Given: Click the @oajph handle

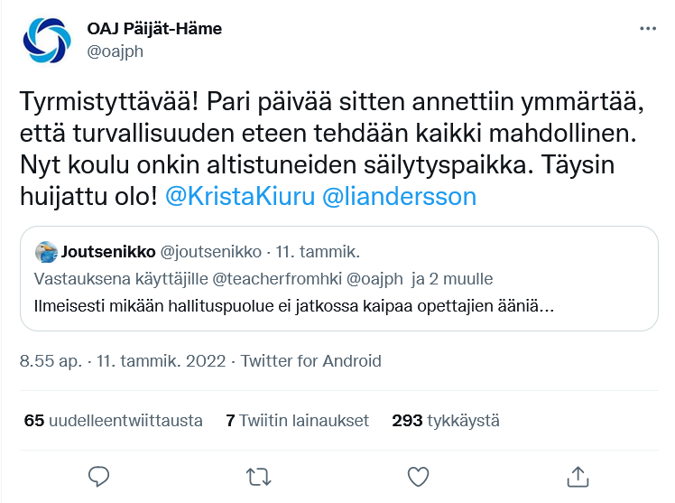Looking at the screenshot, I should (115, 51).
